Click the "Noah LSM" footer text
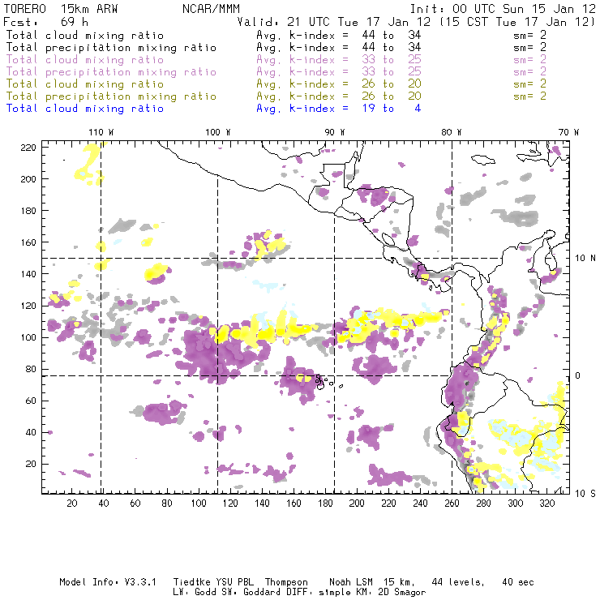The height and width of the screenshot is (600, 600). click(350, 582)
